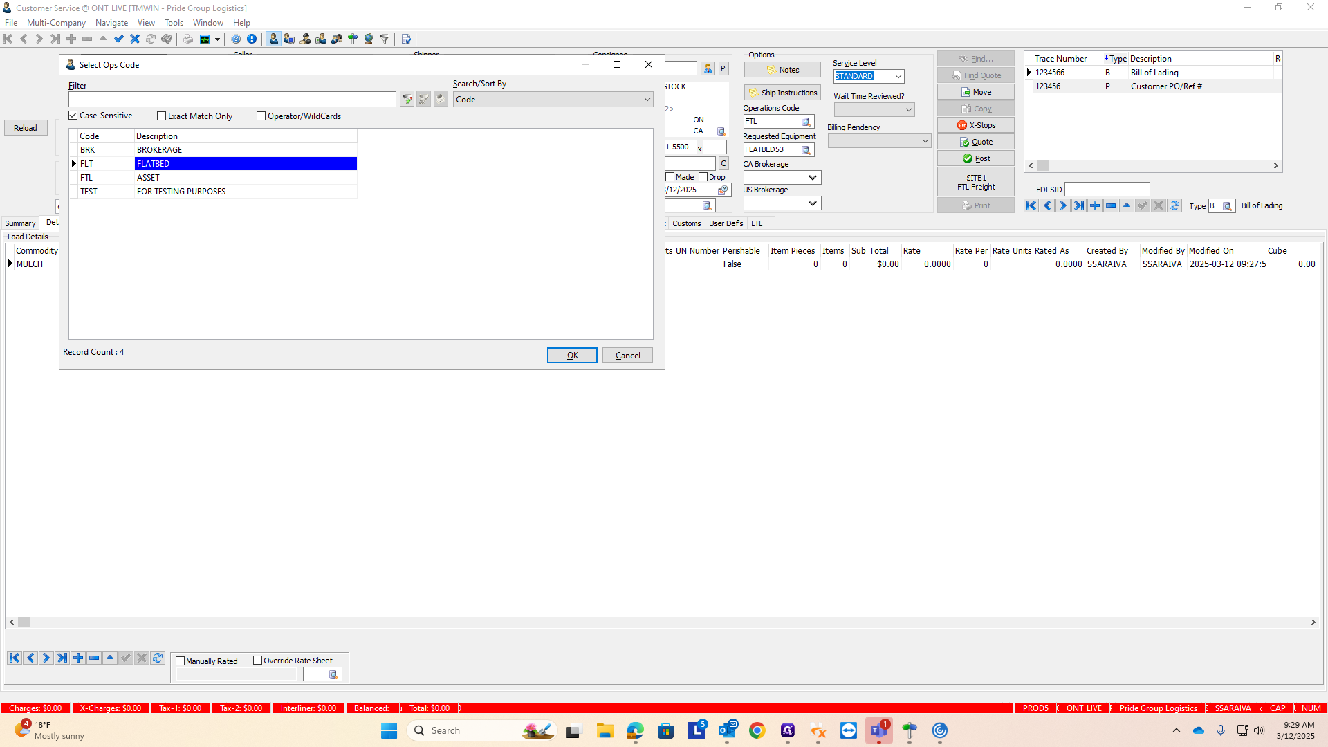This screenshot has width=1328, height=747.
Task: Expand the CA Brokerage dropdown
Action: point(813,178)
